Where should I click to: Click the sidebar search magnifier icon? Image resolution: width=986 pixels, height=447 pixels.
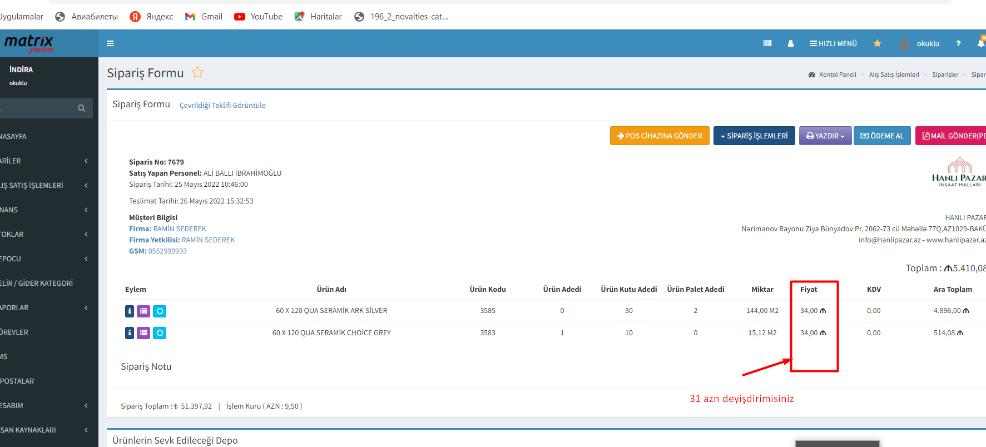tap(82, 108)
